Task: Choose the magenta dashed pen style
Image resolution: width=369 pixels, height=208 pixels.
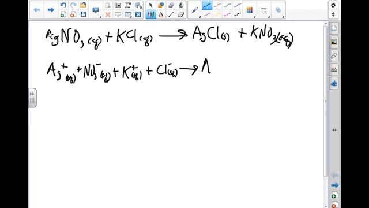Action: click(x=227, y=14)
